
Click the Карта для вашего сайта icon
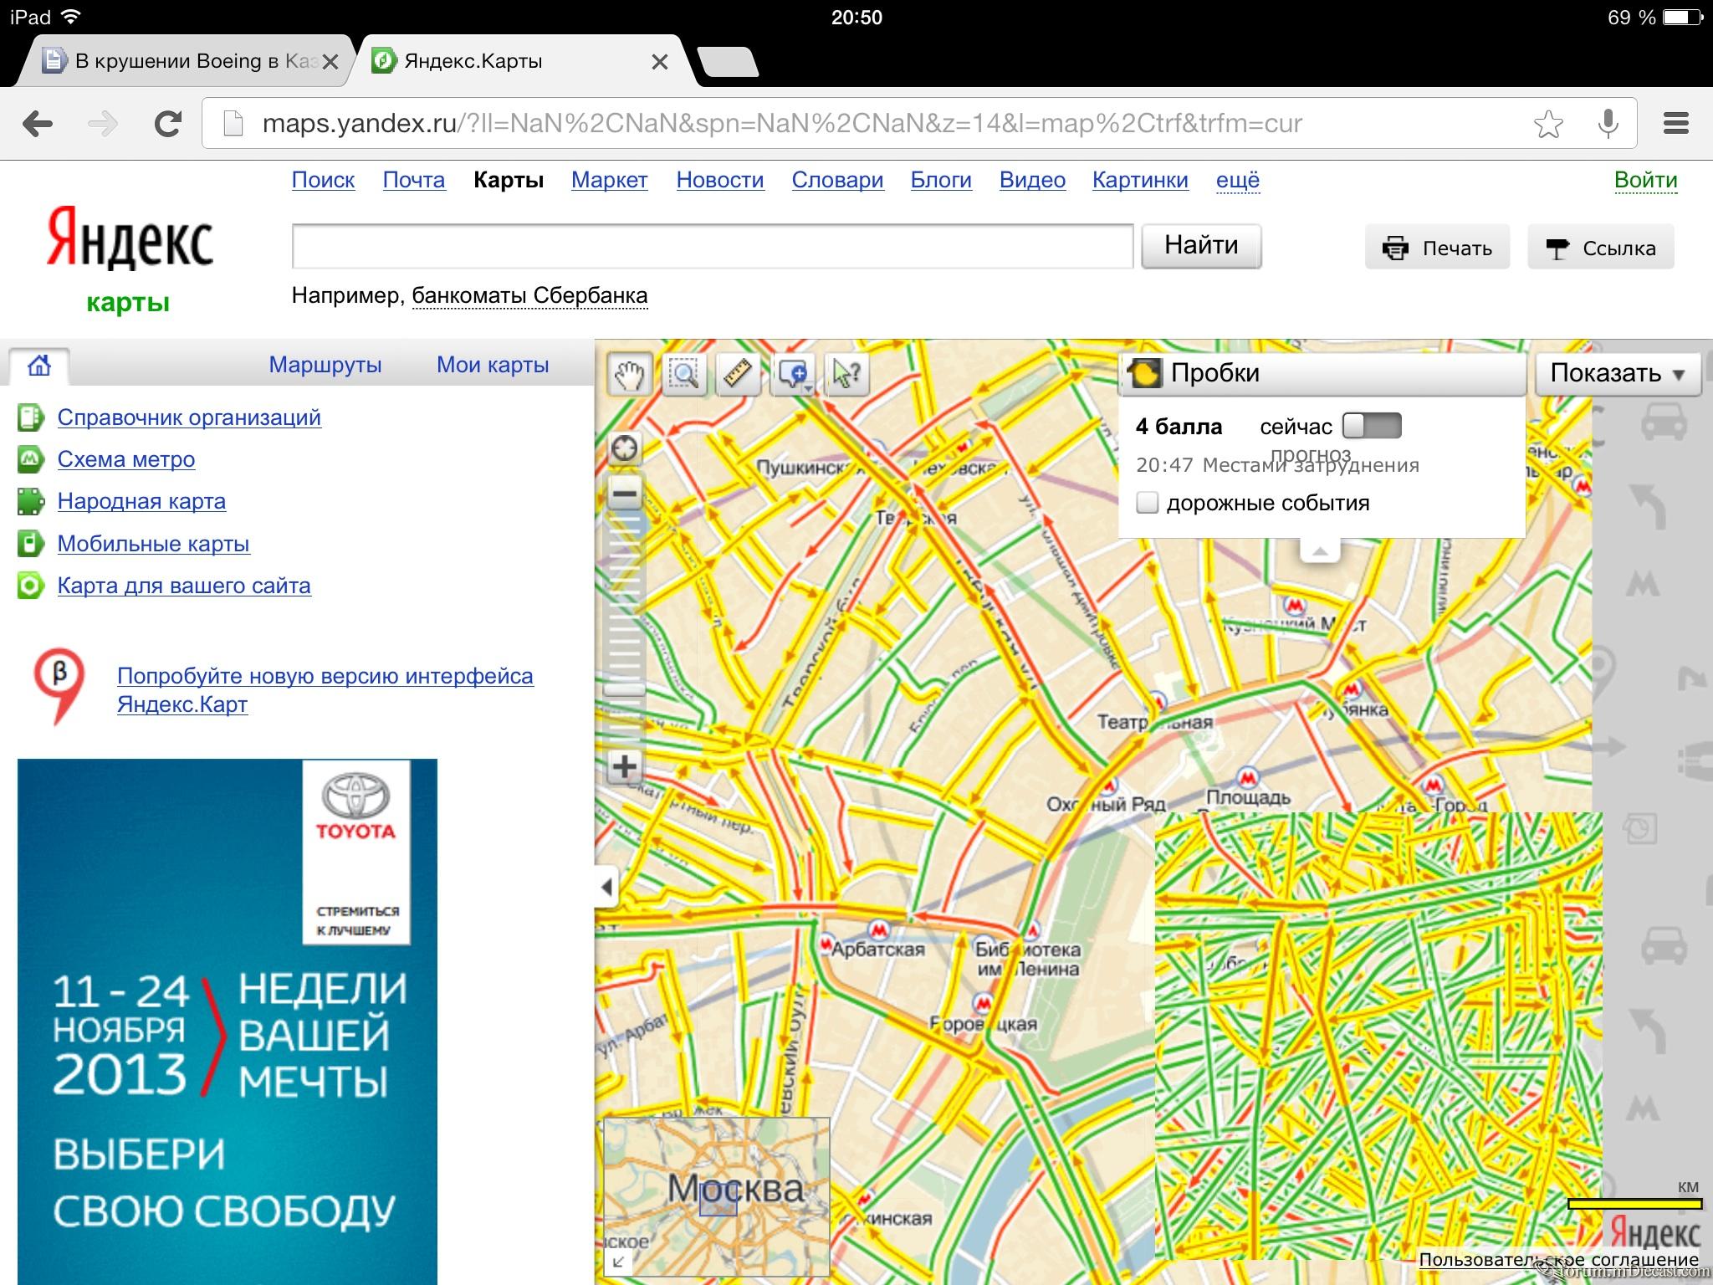pos(30,586)
